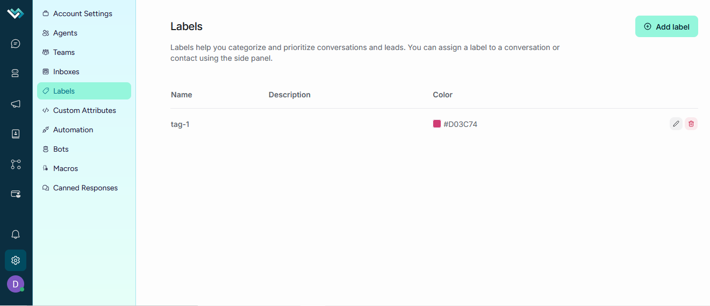Screen dimensions: 710x306
Task: Click the billing card icon in the rail
Action: point(16,194)
